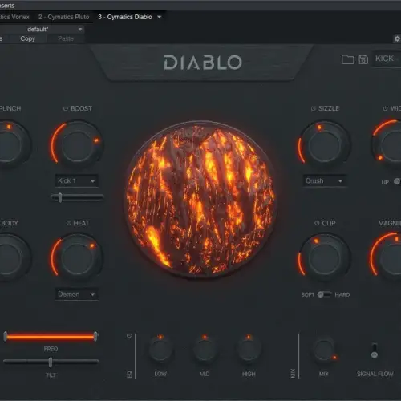Toggle the HP switch under WIDTH

tap(398, 181)
